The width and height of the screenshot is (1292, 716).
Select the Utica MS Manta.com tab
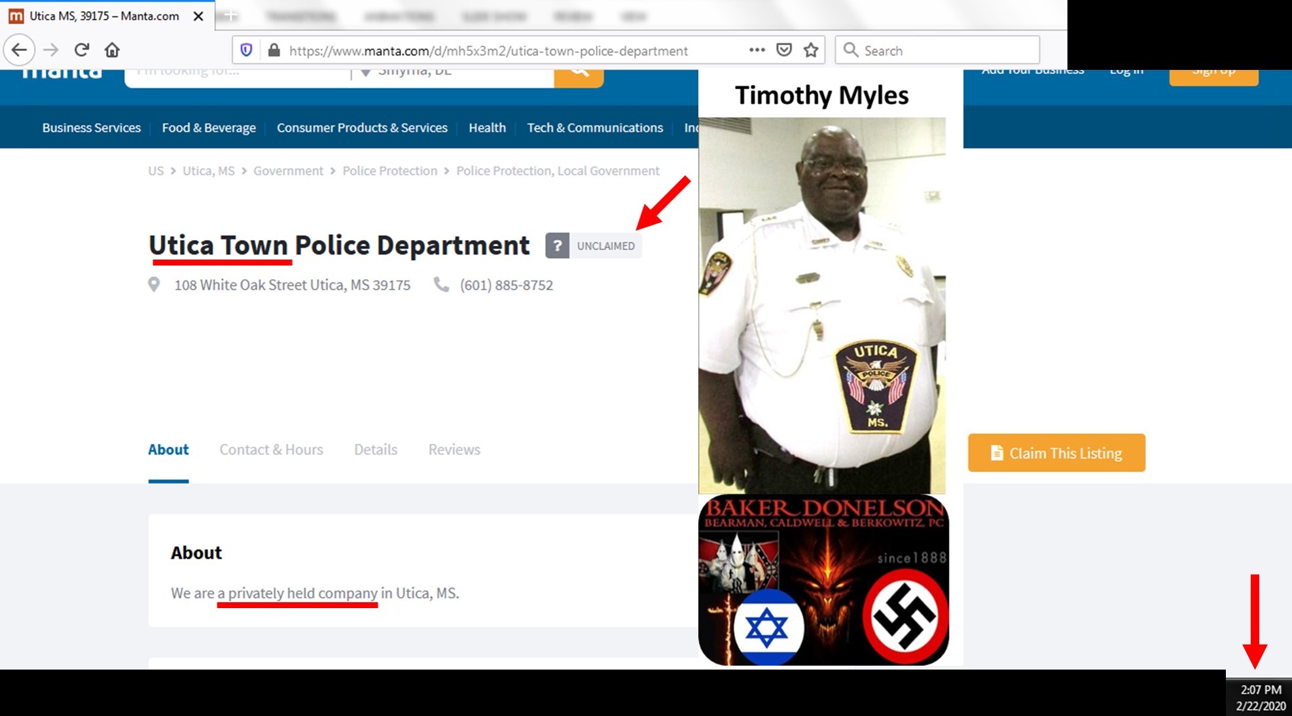[107, 16]
